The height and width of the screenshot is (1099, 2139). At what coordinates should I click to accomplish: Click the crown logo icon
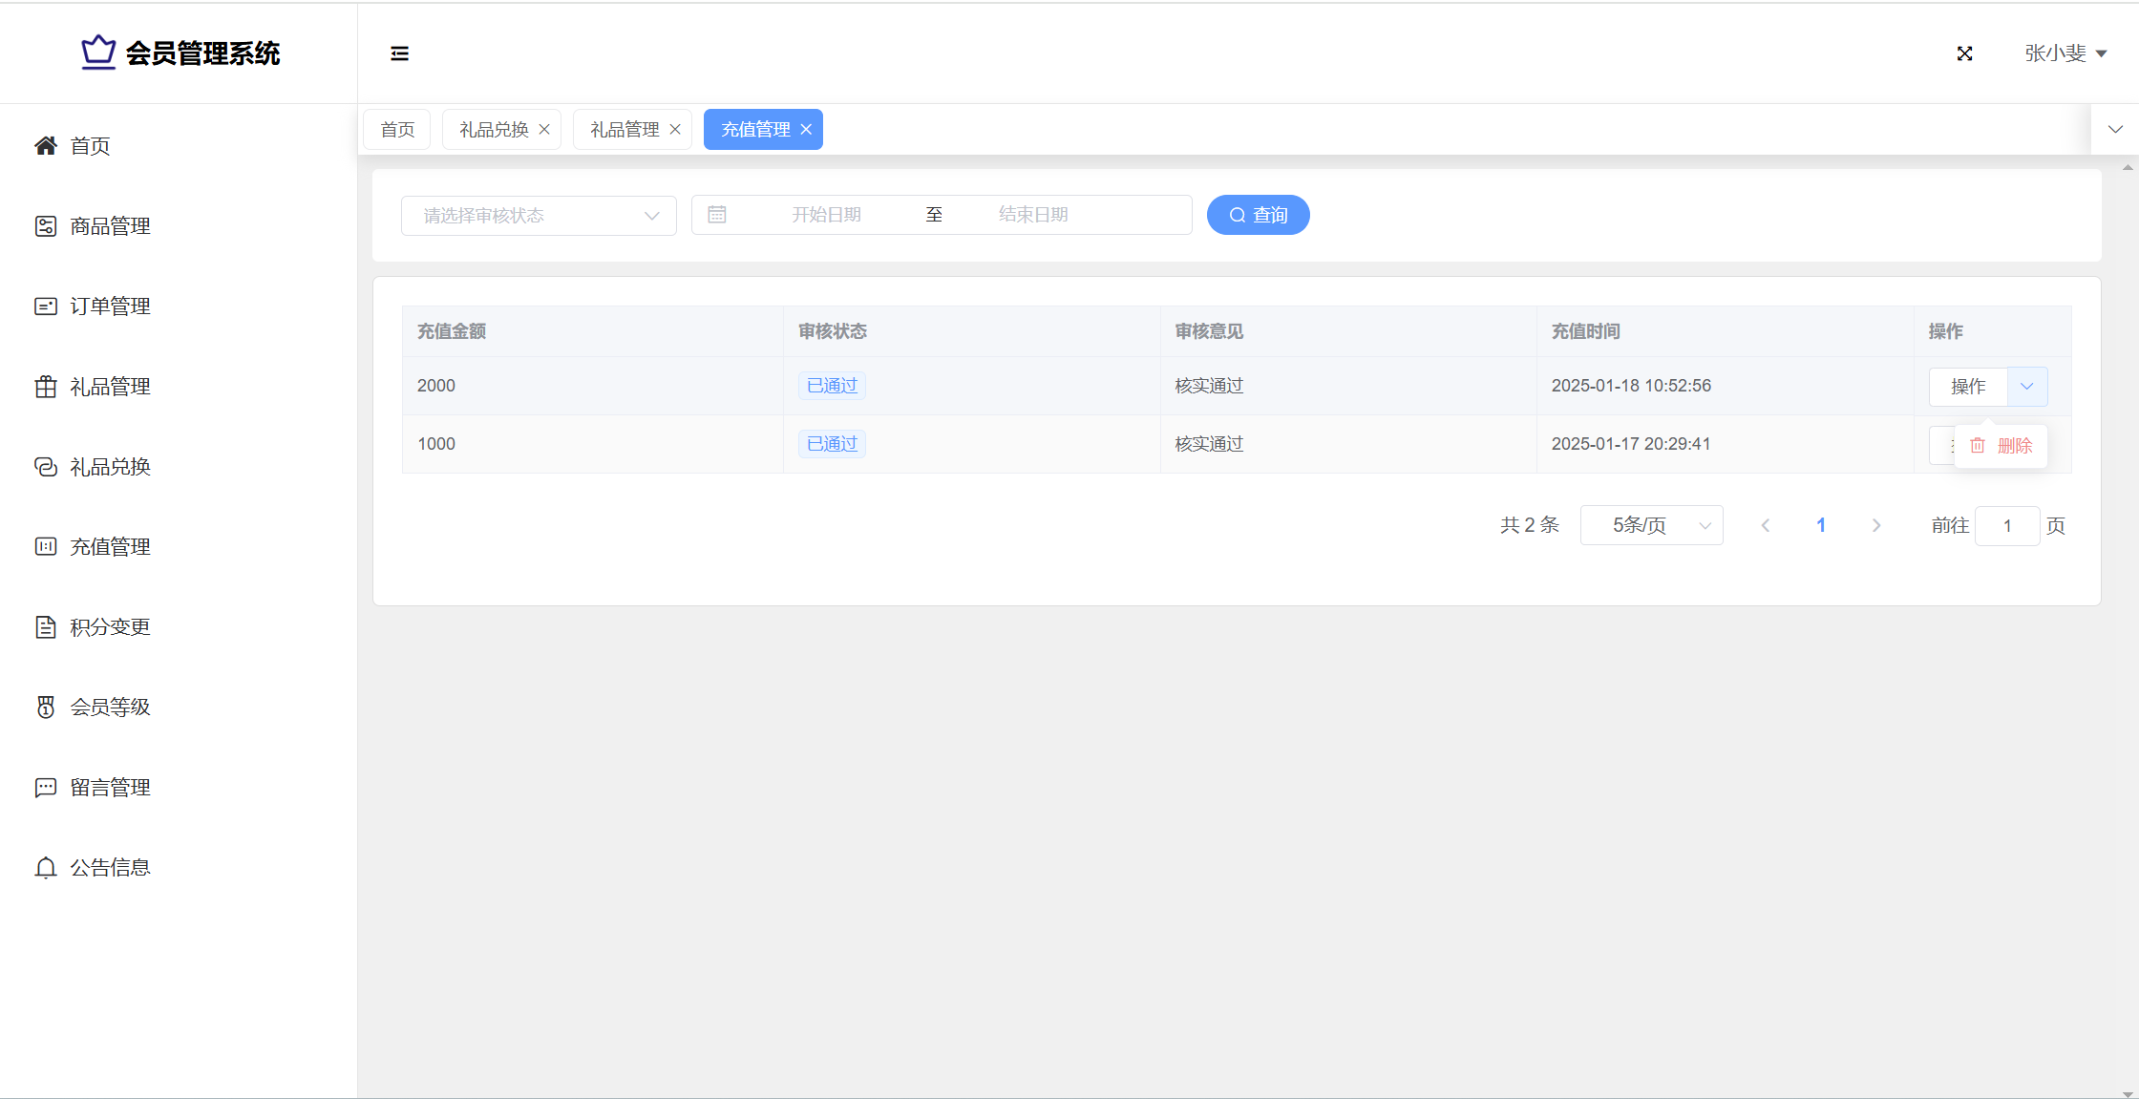pos(97,53)
